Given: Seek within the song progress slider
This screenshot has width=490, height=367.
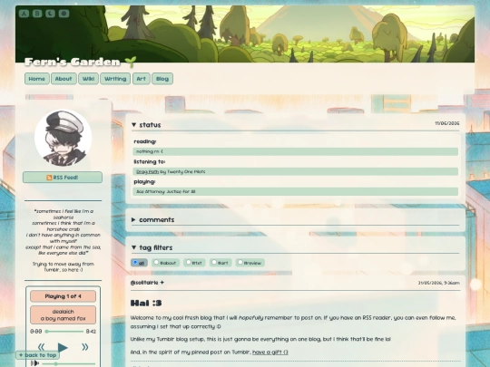Looking at the screenshot, I should tap(64, 332).
